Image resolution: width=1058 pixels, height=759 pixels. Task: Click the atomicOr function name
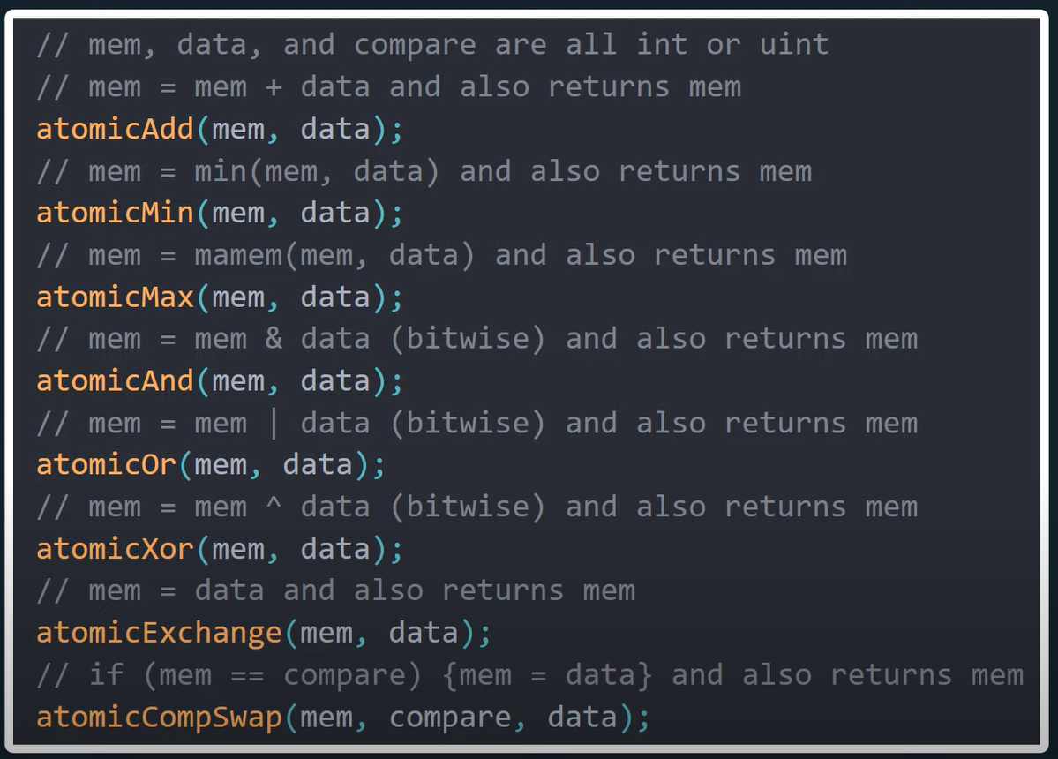coord(106,465)
